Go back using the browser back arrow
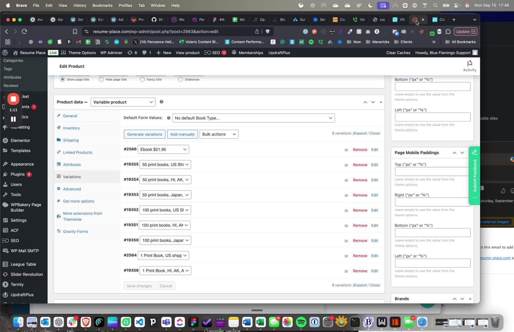Screen dimensions: 514x332 pos(6,31)
